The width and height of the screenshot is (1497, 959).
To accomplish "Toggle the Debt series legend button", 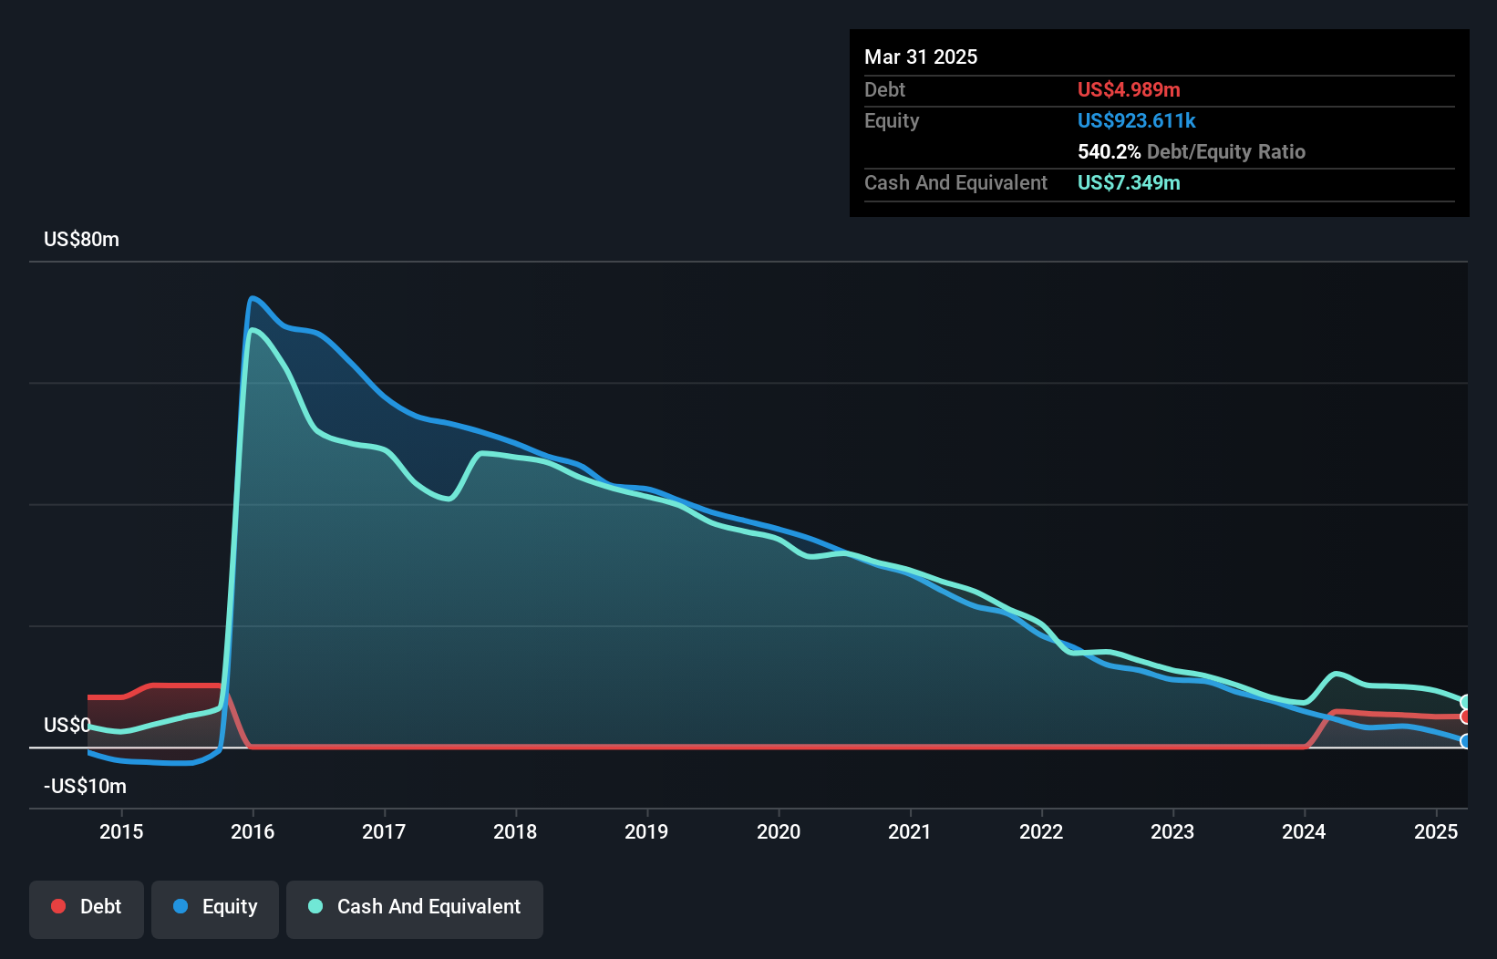I will coord(87,909).
